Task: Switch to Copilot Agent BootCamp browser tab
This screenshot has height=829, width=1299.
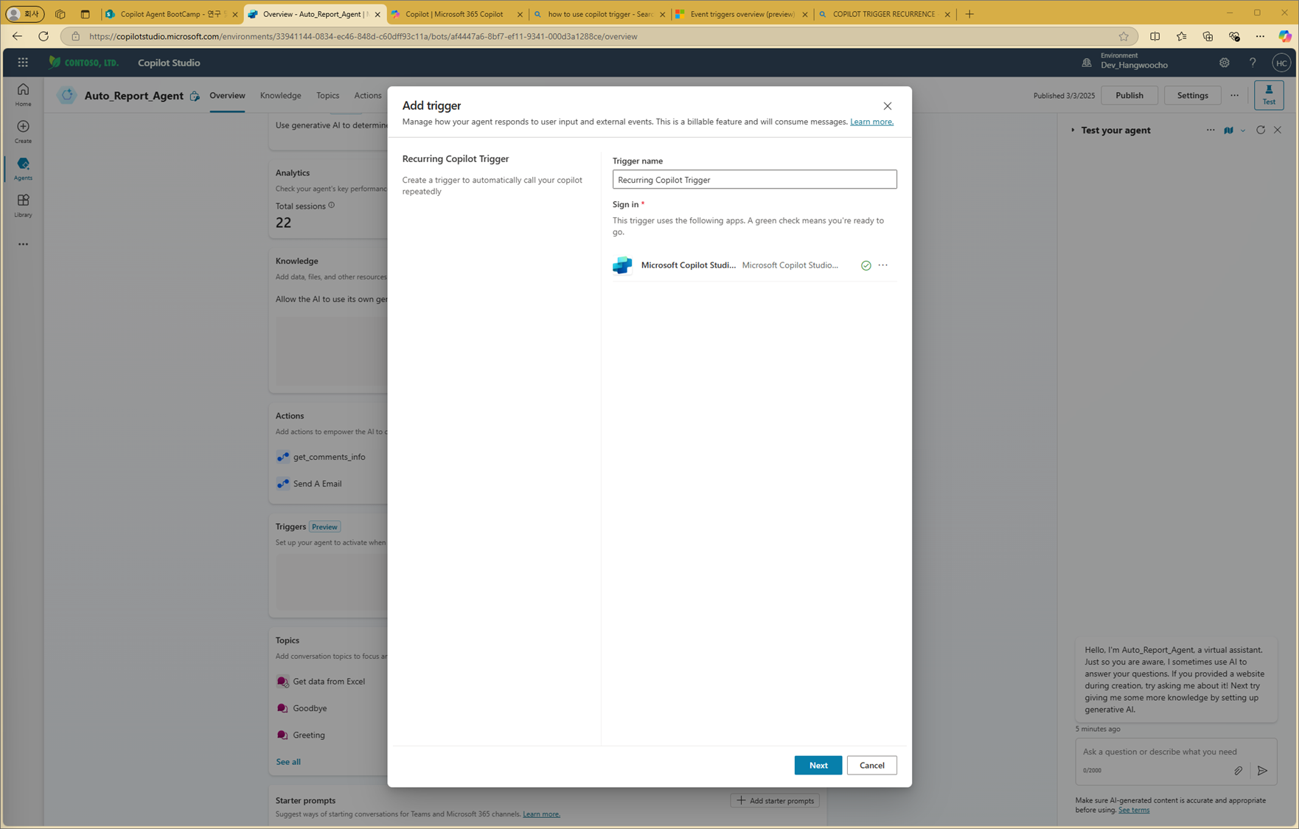Action: pos(172,14)
